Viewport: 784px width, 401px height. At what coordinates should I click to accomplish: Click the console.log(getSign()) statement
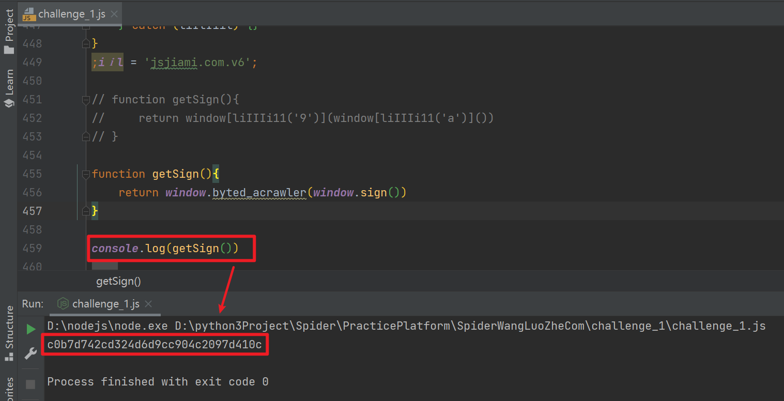[x=165, y=249]
